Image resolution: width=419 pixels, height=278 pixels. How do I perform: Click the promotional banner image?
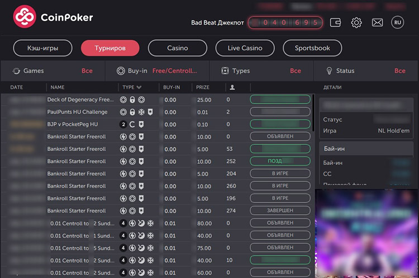tap(366, 233)
